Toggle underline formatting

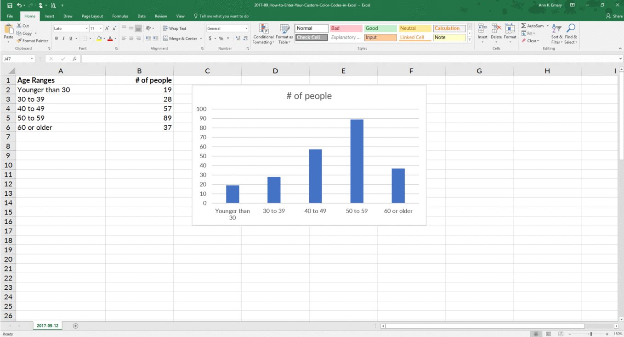pyautogui.click(x=69, y=38)
